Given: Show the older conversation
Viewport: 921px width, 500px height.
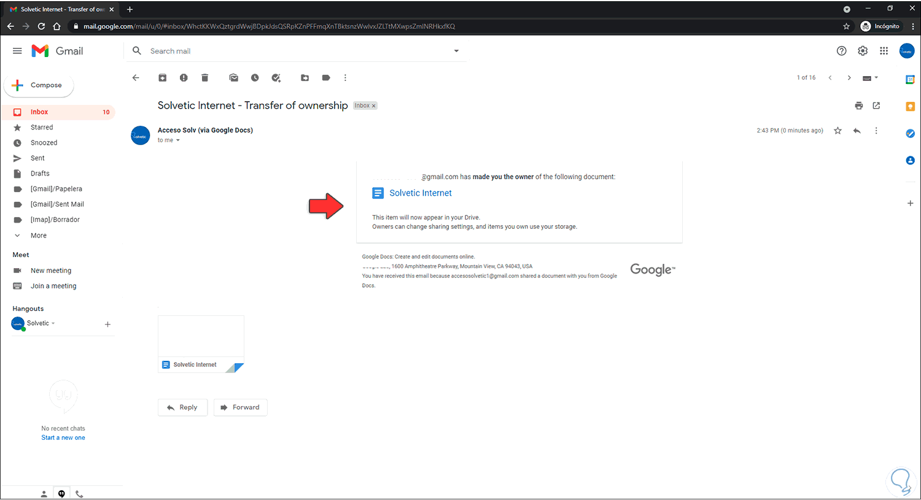Looking at the screenshot, I should pos(849,78).
